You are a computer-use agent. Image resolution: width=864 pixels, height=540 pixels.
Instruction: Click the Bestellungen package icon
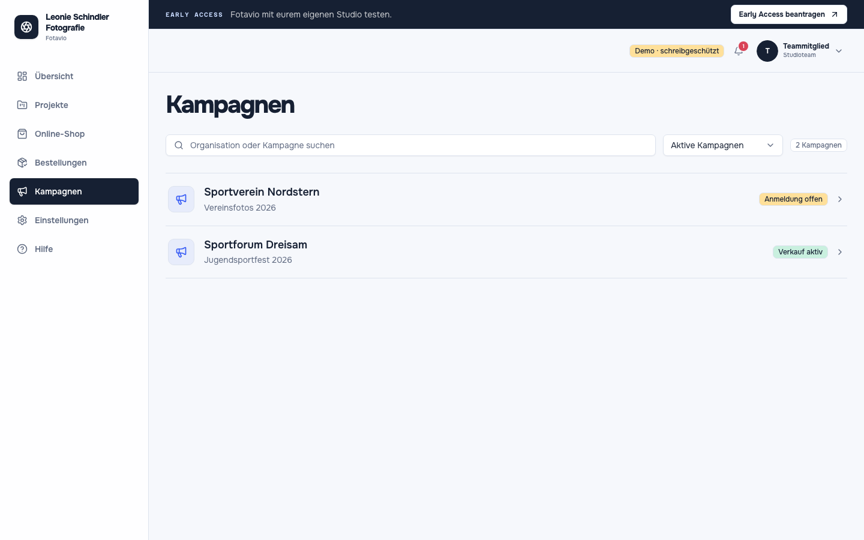(x=22, y=163)
